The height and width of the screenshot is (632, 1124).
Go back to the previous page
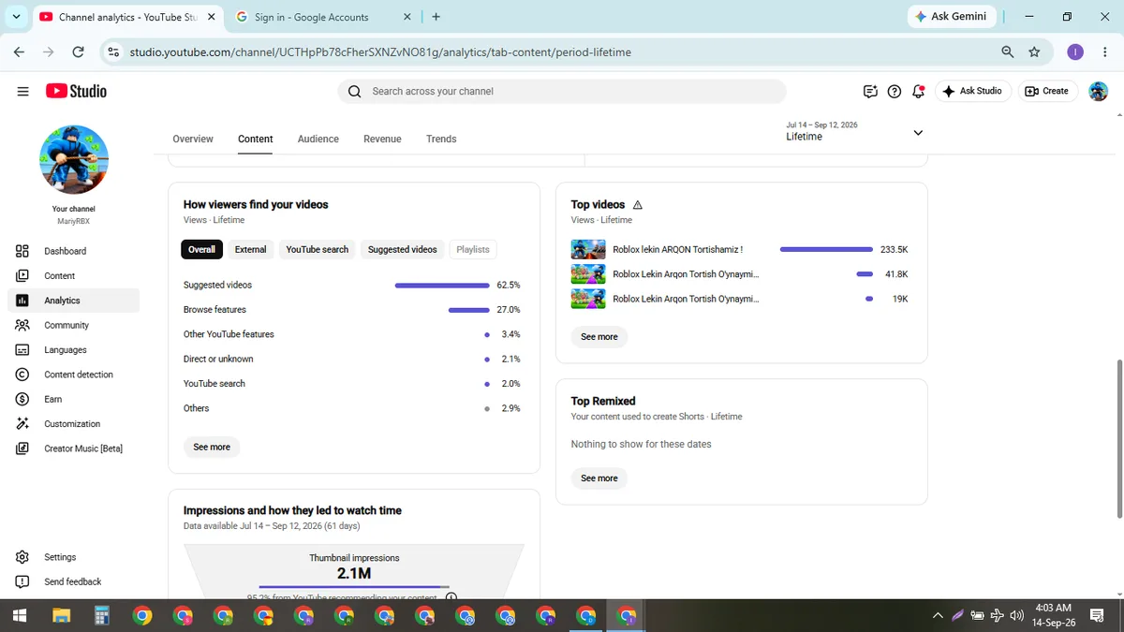(19, 52)
